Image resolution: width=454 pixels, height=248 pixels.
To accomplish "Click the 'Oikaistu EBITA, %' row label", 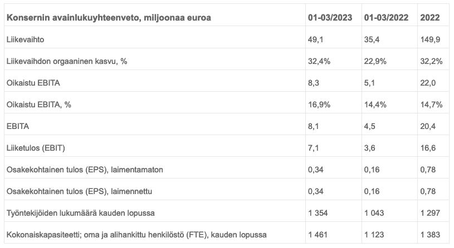I will (x=40, y=105).
